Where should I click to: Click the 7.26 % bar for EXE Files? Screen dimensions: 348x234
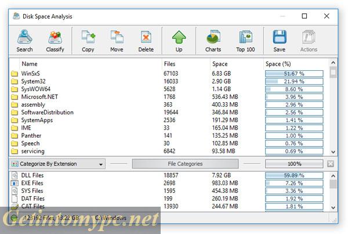[x=294, y=183]
